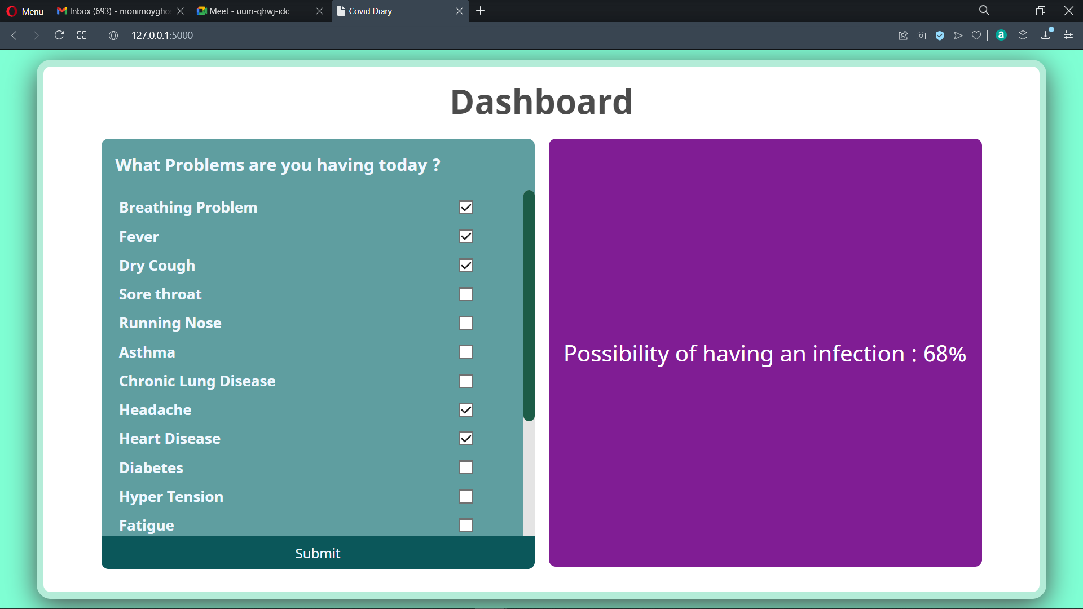Click the browser reload icon

(59, 35)
